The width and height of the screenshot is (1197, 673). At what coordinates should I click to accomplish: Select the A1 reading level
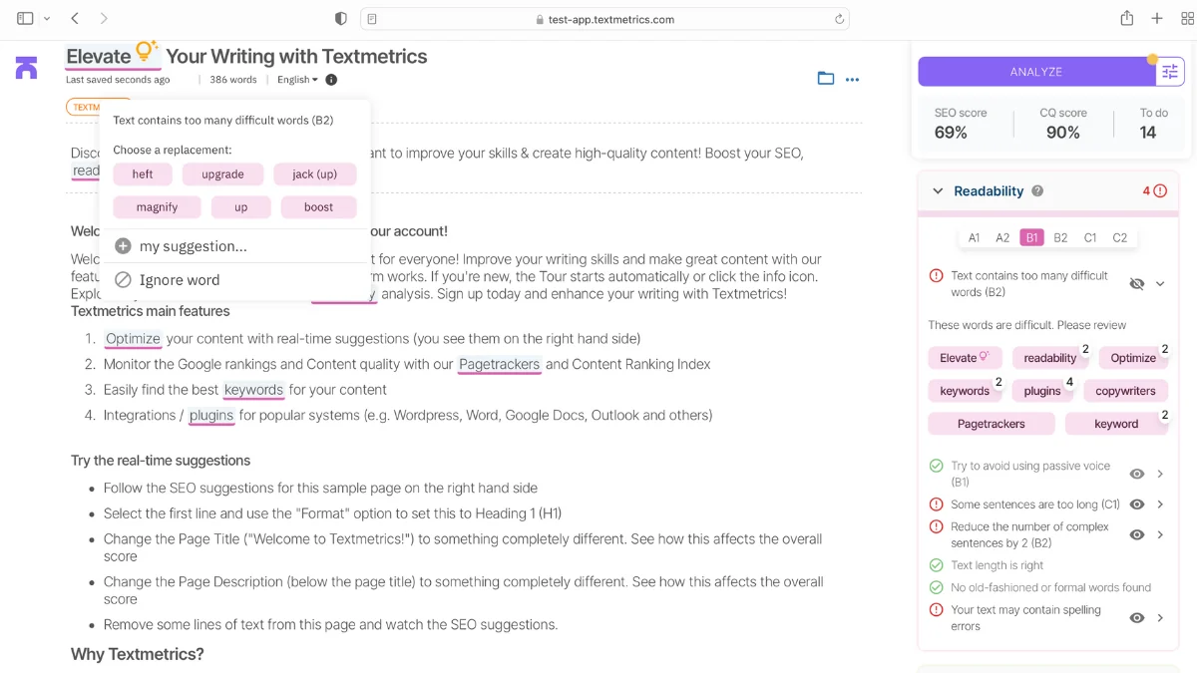point(974,237)
